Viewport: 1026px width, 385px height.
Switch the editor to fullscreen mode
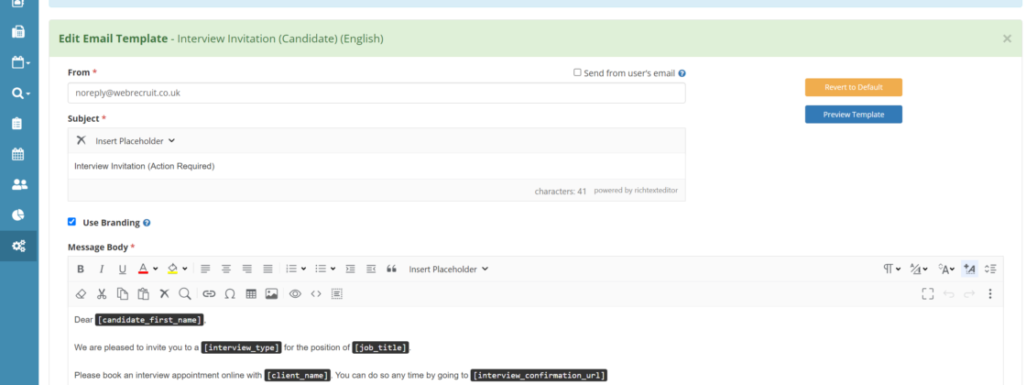click(x=927, y=294)
